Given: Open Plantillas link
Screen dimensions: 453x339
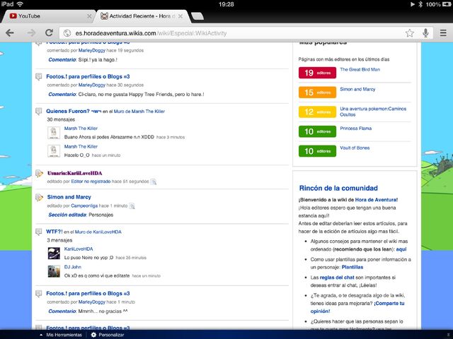Looking at the screenshot, I should click(x=352, y=267).
